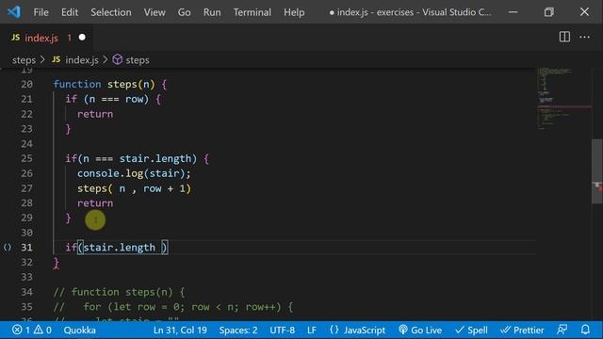The image size is (603, 339).
Task: Click the JS file icon in breadcrumbs
Action: pos(57,59)
